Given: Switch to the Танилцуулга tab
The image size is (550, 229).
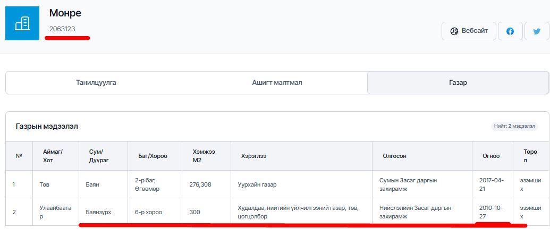Looking at the screenshot, I should point(96,83).
